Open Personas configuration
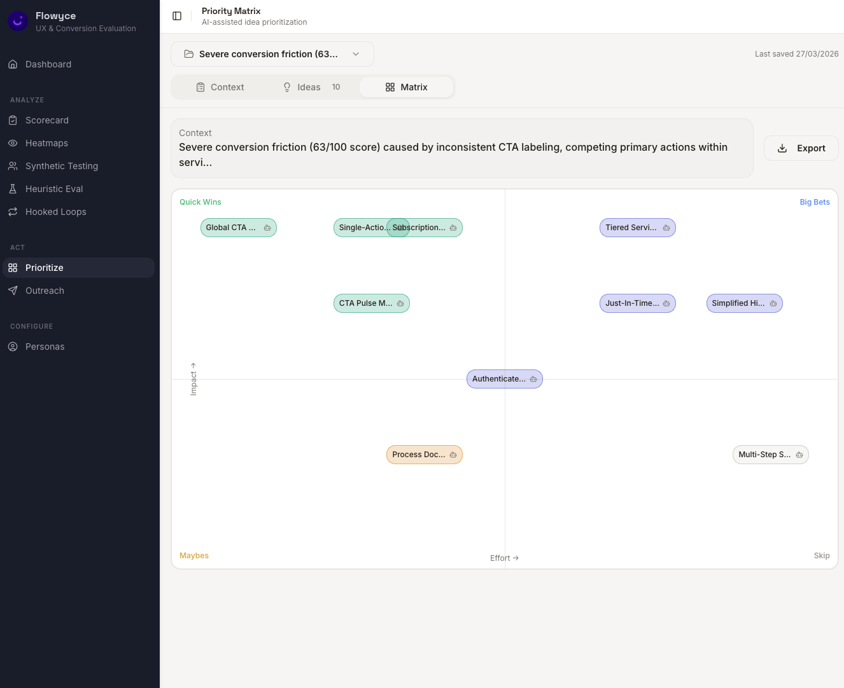The image size is (844, 688). pos(79,347)
